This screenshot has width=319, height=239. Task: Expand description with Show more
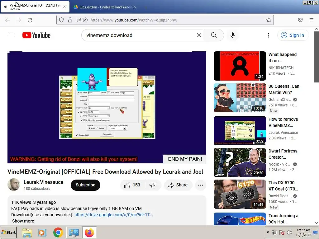(x=23, y=221)
